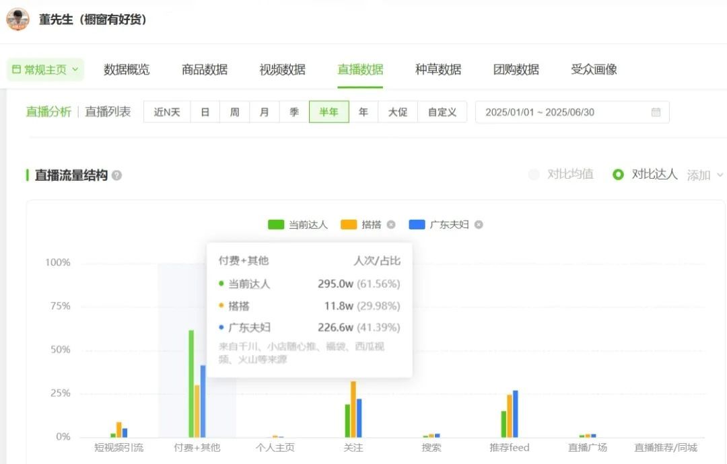
Task: Switch to 直播列表 view
Action: 108,112
